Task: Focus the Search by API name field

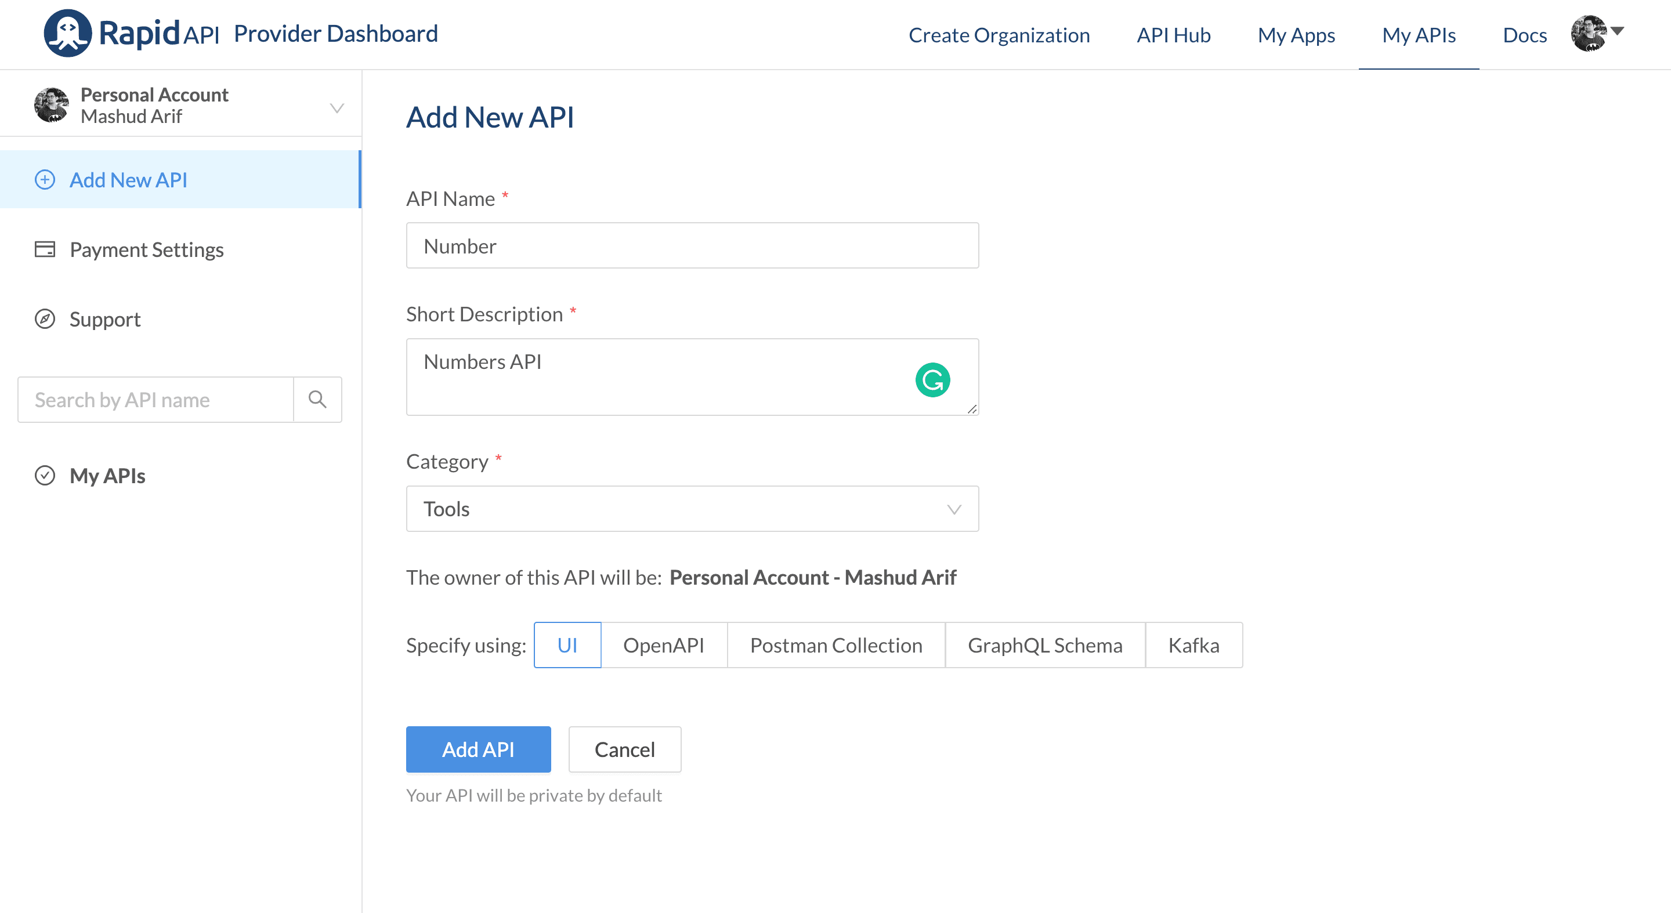Action: 155,400
